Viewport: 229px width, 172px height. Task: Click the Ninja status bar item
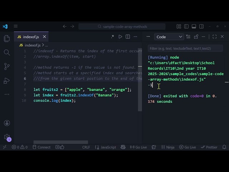click(168, 147)
